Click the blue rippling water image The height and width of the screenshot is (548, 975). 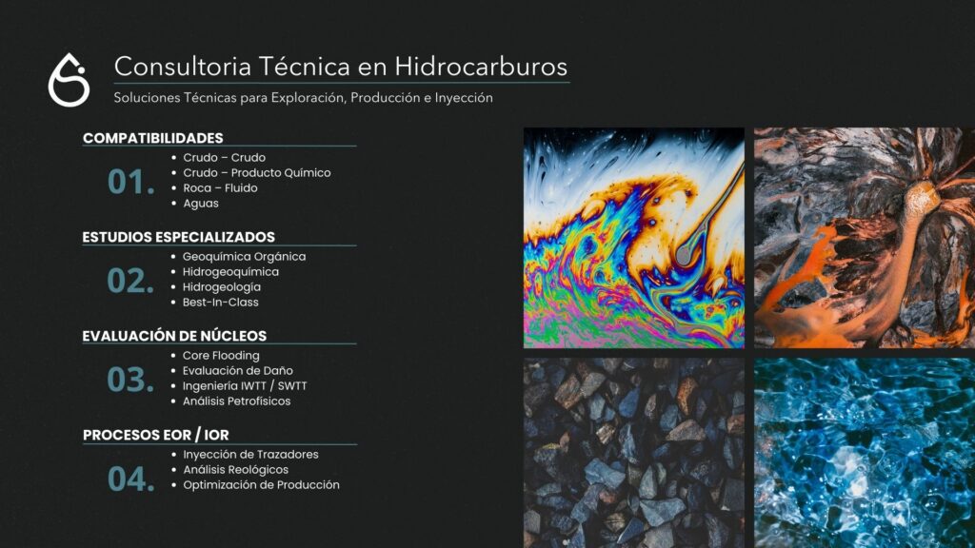864,452
